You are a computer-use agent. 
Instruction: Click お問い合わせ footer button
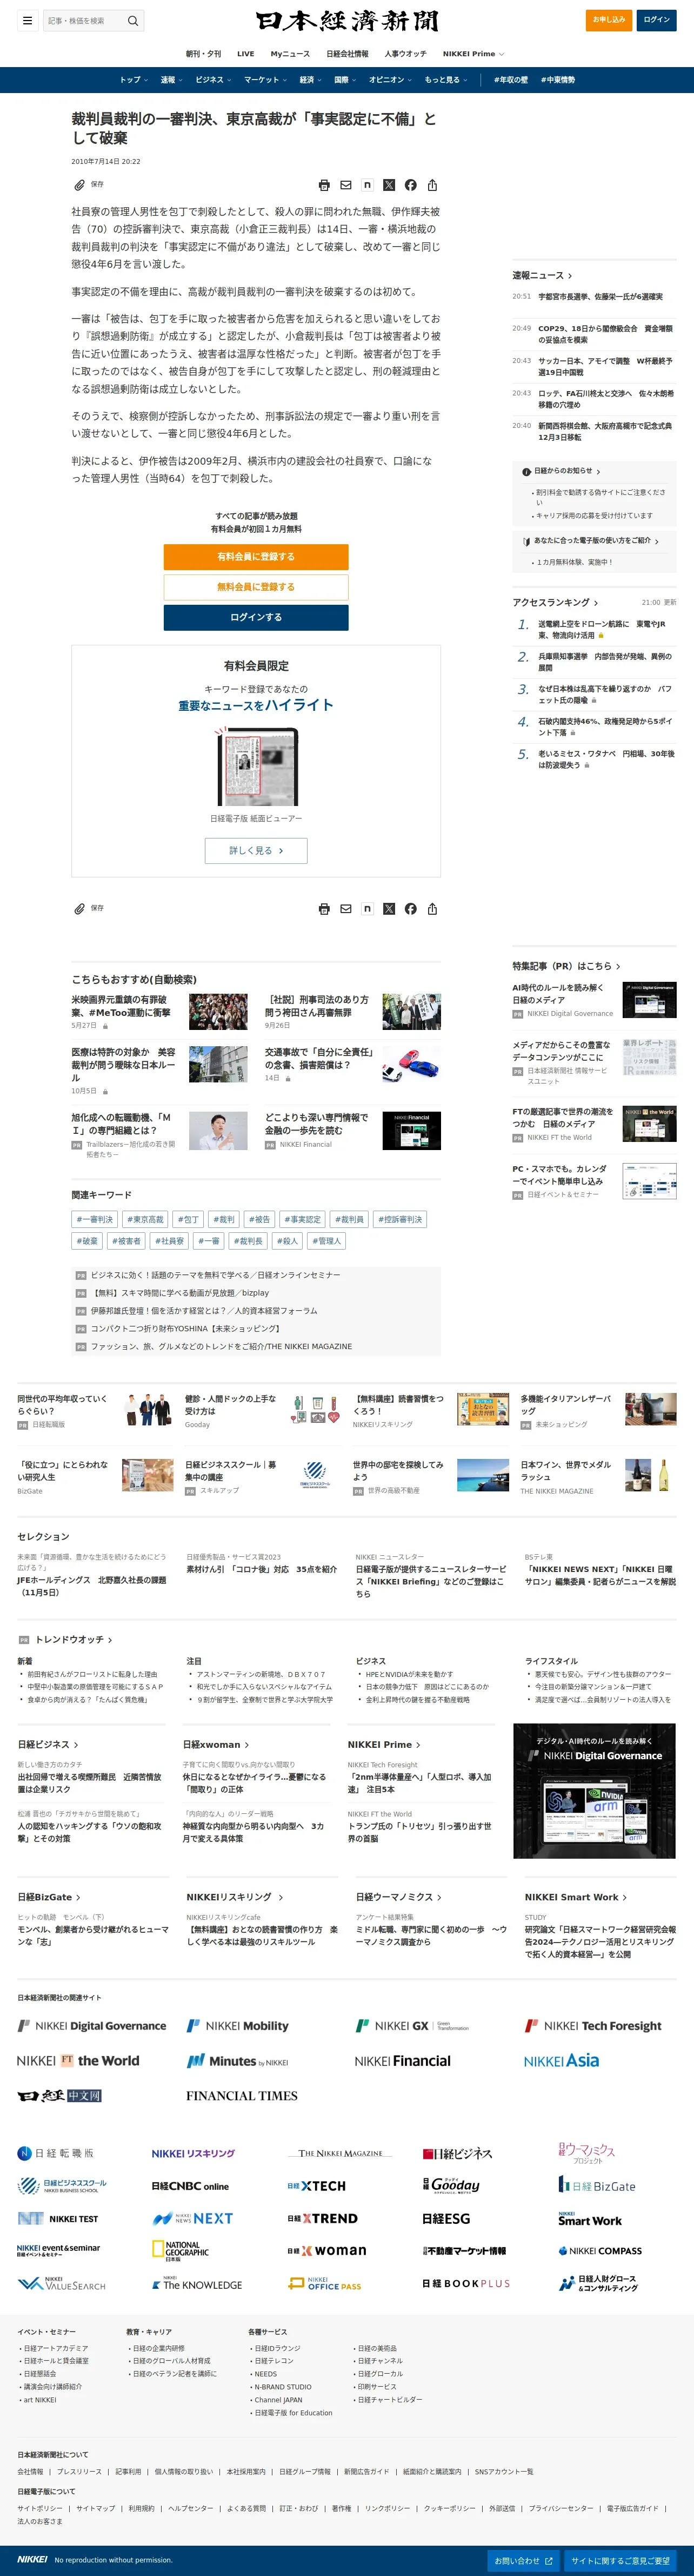click(x=523, y=2561)
